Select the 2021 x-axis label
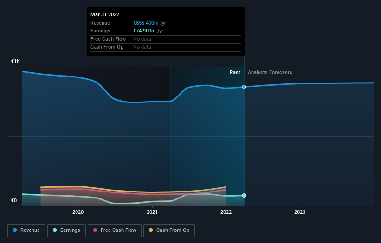Screen dimensions: 381x243 [152, 212]
